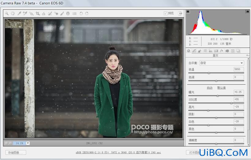Click the 阴影 value field
Viewport: 251px width, 160px height.
(239, 114)
